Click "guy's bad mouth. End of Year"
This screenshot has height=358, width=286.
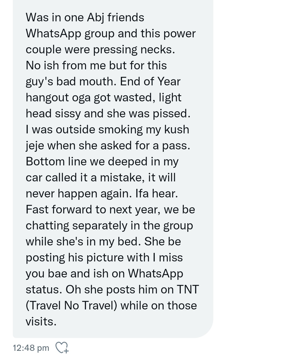pyautogui.click(x=103, y=82)
